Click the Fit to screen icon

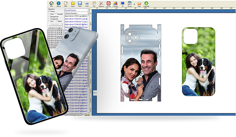coord(123,4)
